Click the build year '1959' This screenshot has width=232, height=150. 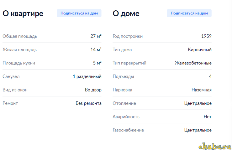(x=206, y=36)
